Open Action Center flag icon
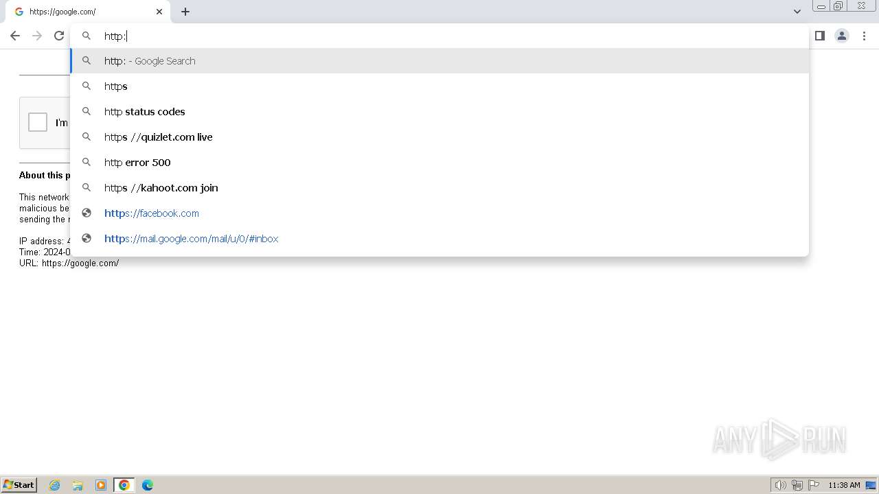879x494 pixels. [x=814, y=485]
